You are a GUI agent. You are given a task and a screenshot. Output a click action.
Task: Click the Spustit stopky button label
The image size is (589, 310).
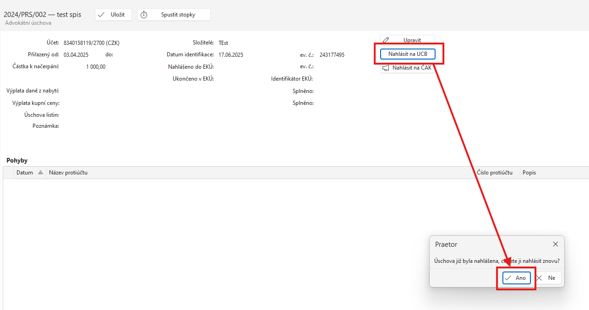tap(178, 15)
